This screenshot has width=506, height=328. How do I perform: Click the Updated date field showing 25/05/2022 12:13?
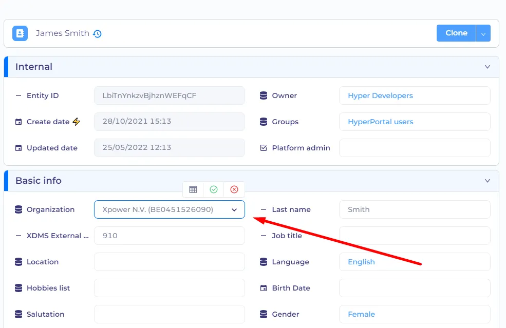(x=170, y=148)
